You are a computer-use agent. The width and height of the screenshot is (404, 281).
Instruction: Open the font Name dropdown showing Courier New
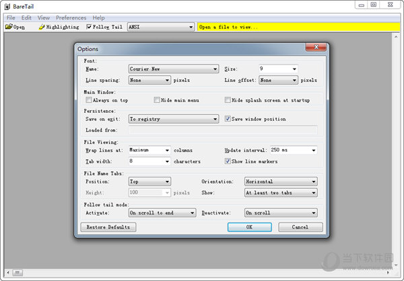174,69
